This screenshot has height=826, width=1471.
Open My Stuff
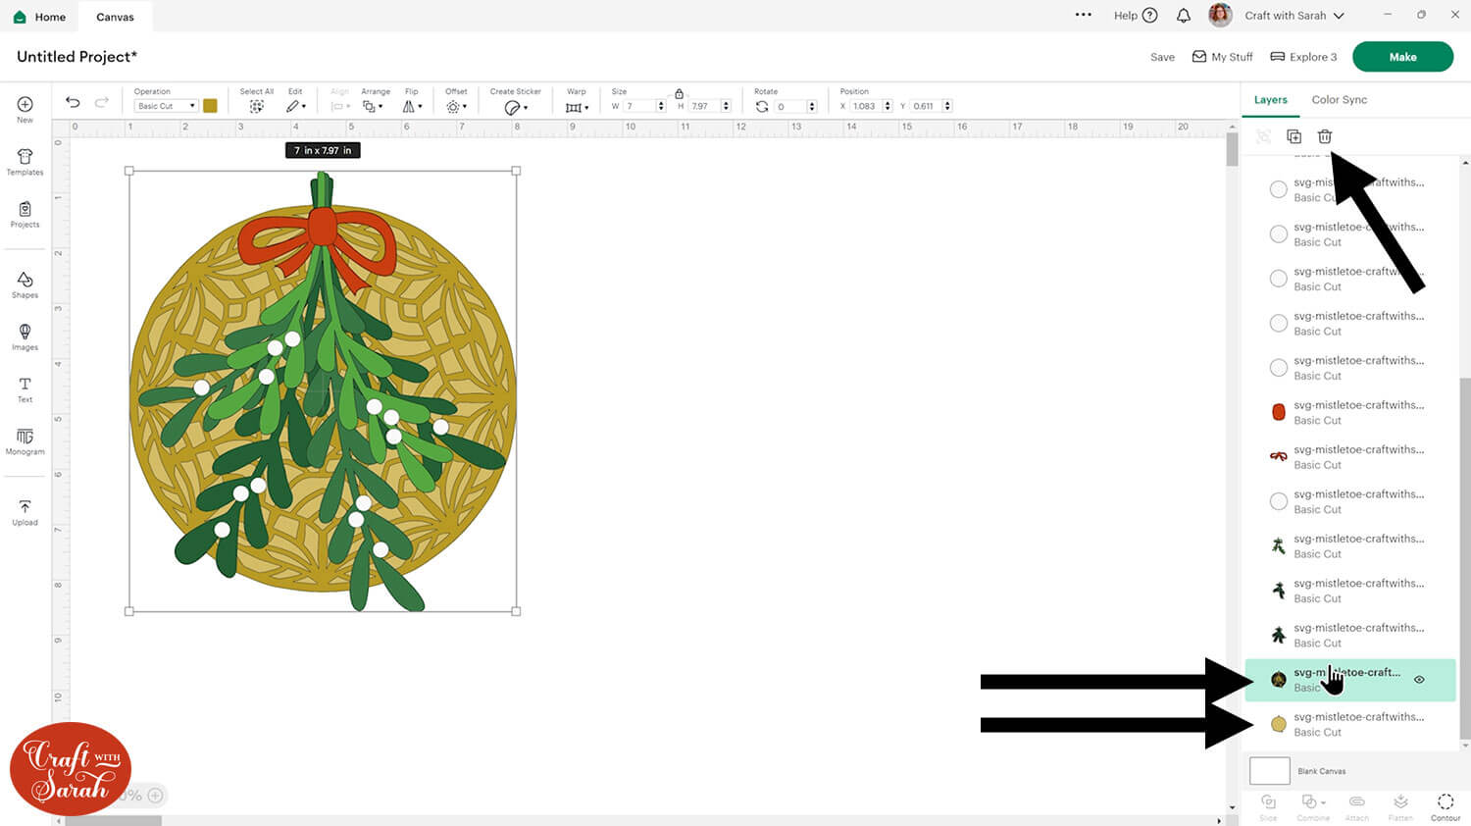pos(1222,57)
